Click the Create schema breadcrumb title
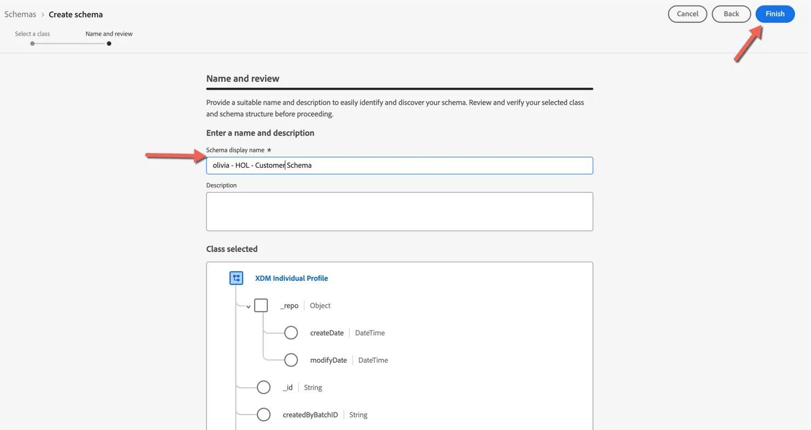Image resolution: width=811 pixels, height=430 pixels. pos(76,14)
